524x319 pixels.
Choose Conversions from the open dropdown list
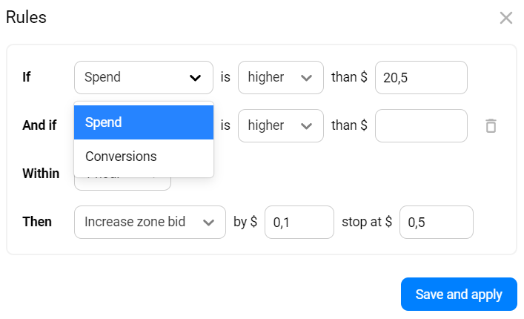[144, 157]
